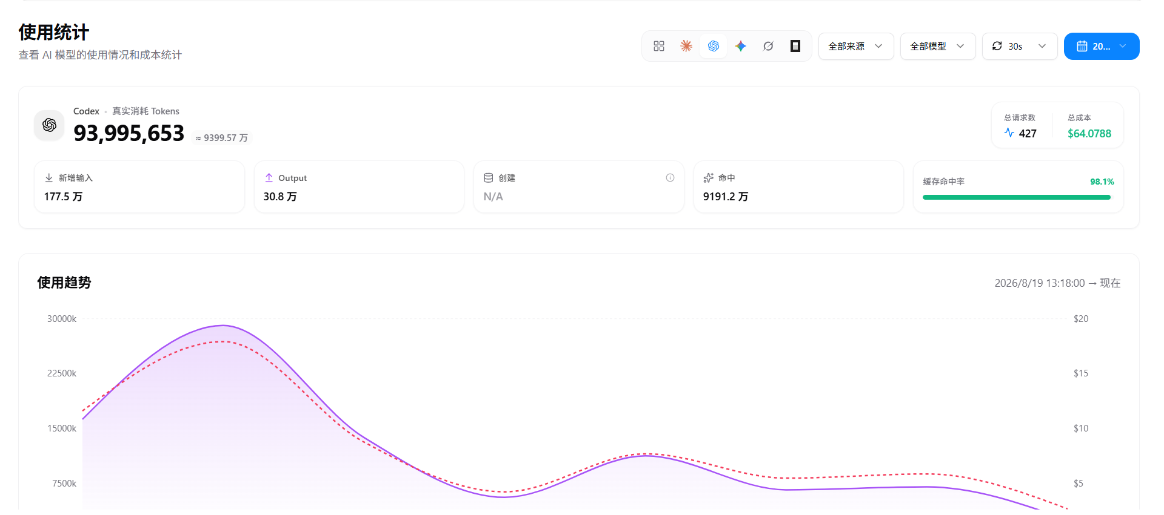The image size is (1164, 515).
Task: Click the total requests count 427
Action: click(1028, 134)
